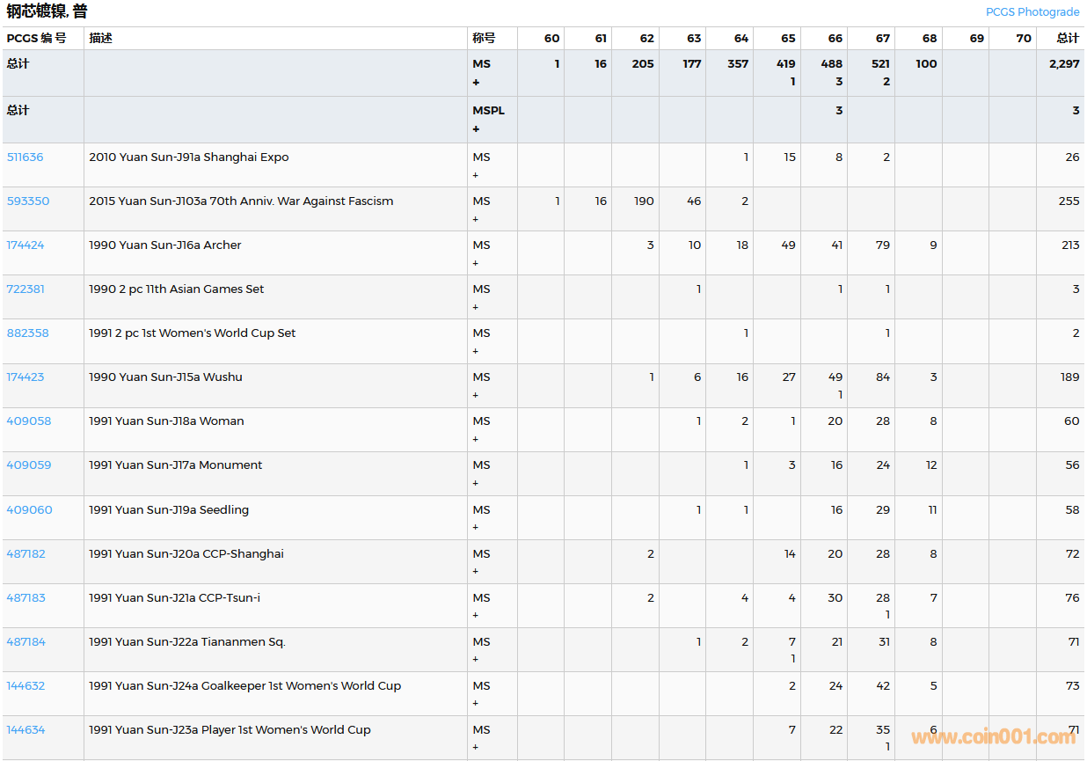This screenshot has height=761, width=1087.
Task: Select the 487183 CCP-Tsun-i link
Action: pos(26,598)
